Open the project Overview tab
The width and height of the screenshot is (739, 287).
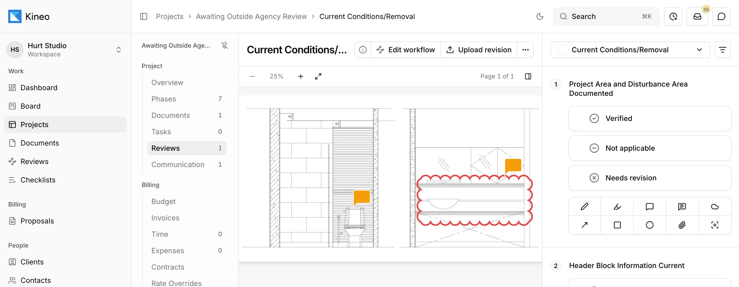(187, 83)
